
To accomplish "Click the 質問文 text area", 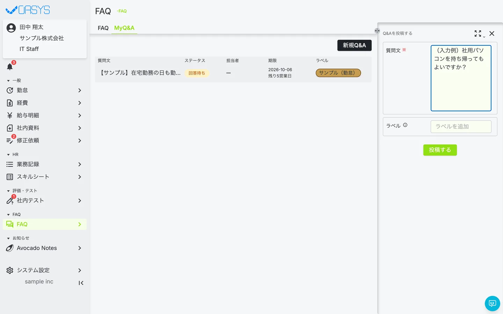I will coord(461,78).
